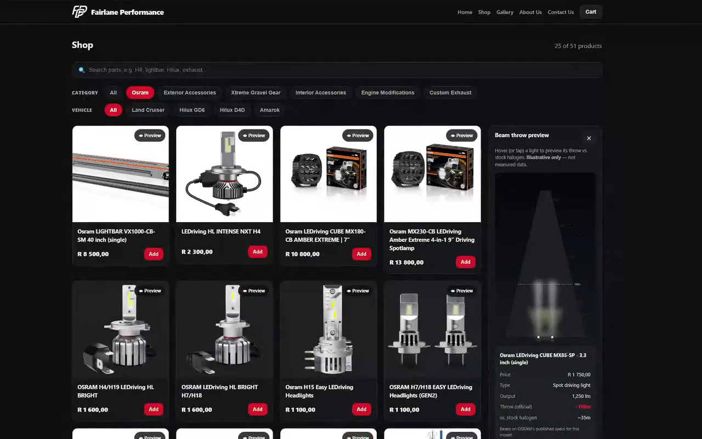Viewport: 702px width, 439px height.
Task: Click the beam throw illustration in preview panel
Action: (x=545, y=259)
